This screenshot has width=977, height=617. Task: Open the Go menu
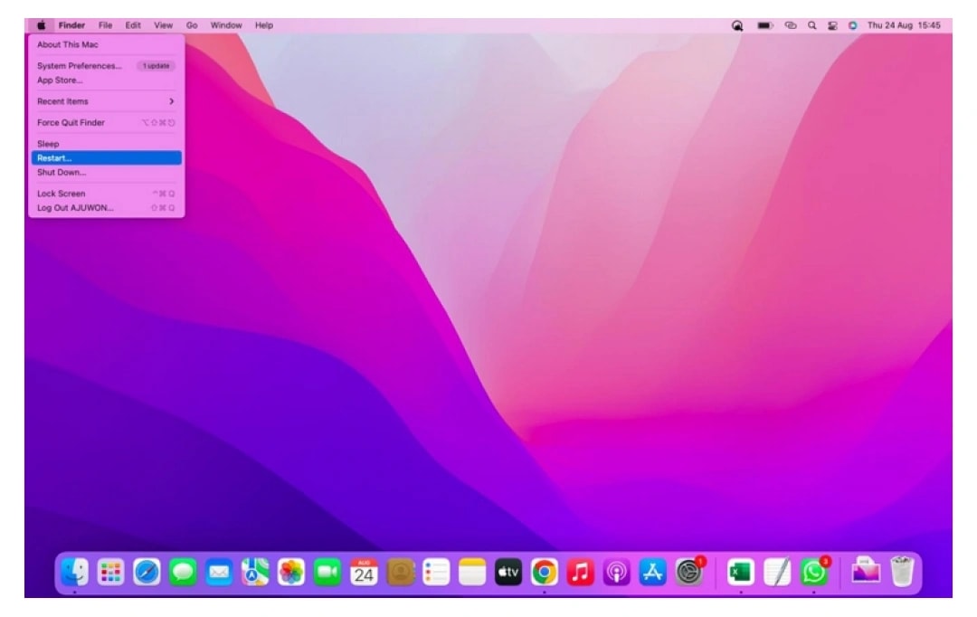point(192,25)
